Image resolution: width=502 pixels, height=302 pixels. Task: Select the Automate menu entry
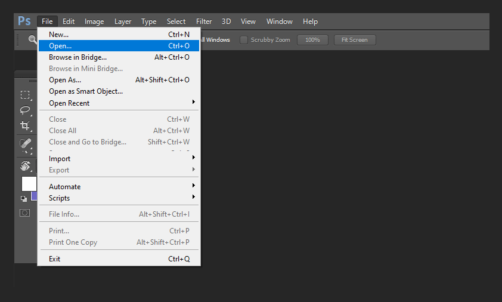click(119, 187)
